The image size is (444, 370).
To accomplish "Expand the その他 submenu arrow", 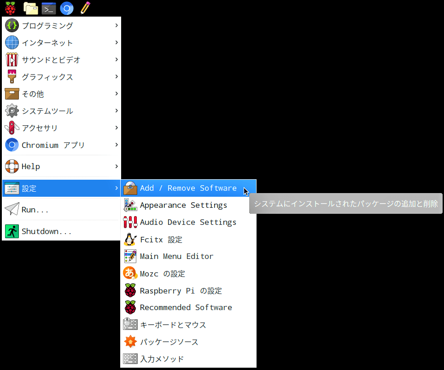I will pos(117,94).
